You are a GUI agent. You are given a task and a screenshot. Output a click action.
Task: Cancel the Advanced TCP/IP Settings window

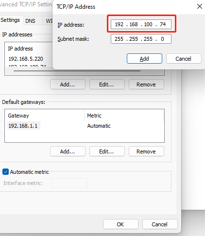click(160, 224)
